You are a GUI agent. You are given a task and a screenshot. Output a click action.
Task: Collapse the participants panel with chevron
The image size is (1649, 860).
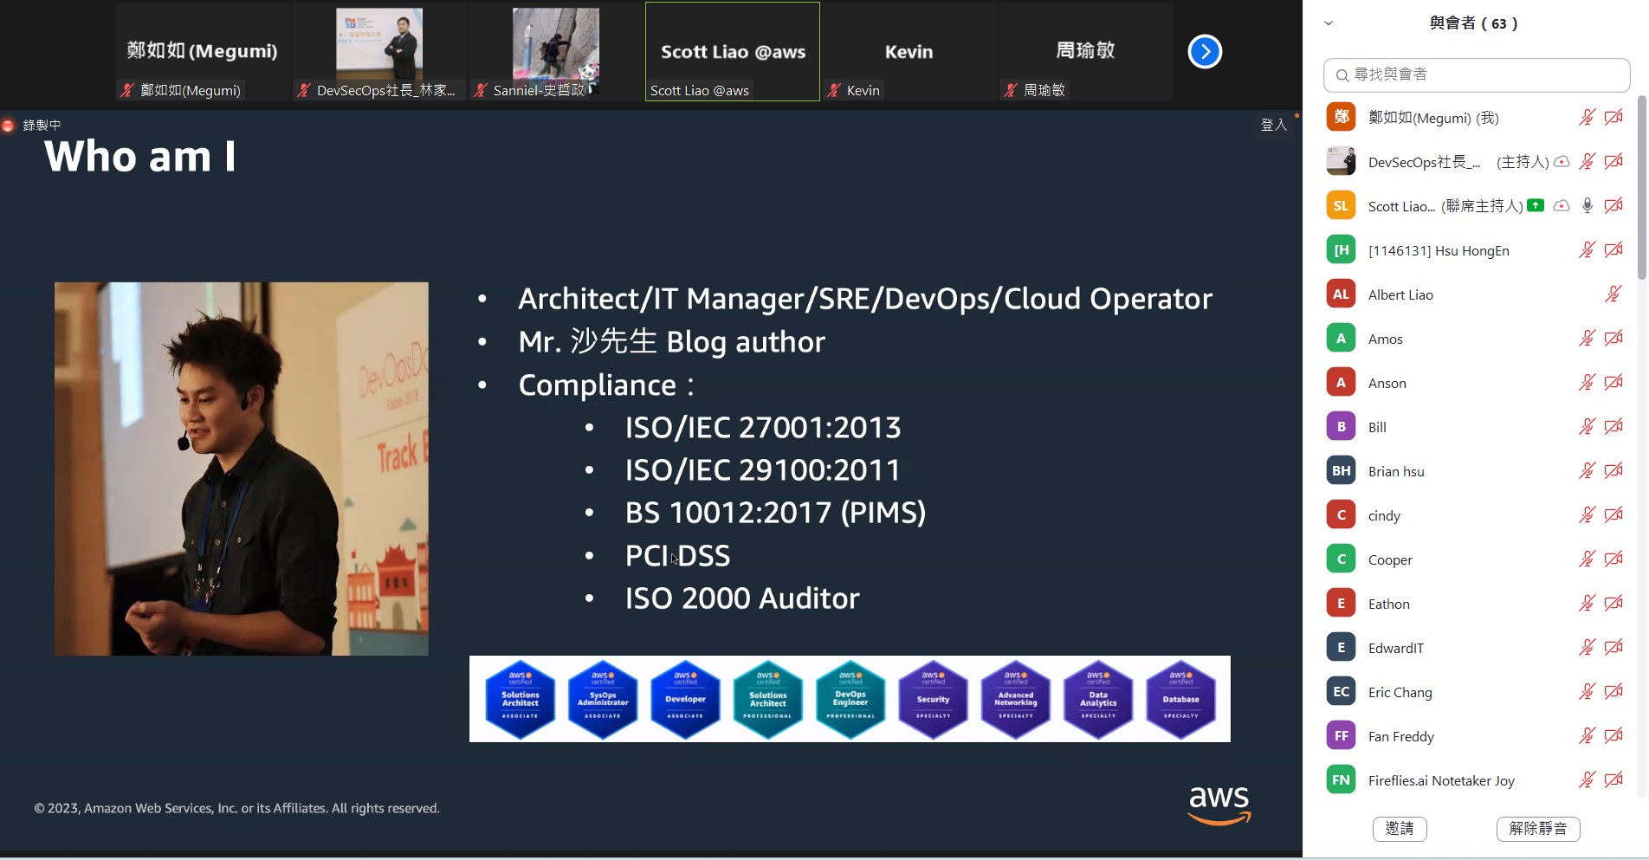[x=1329, y=23]
